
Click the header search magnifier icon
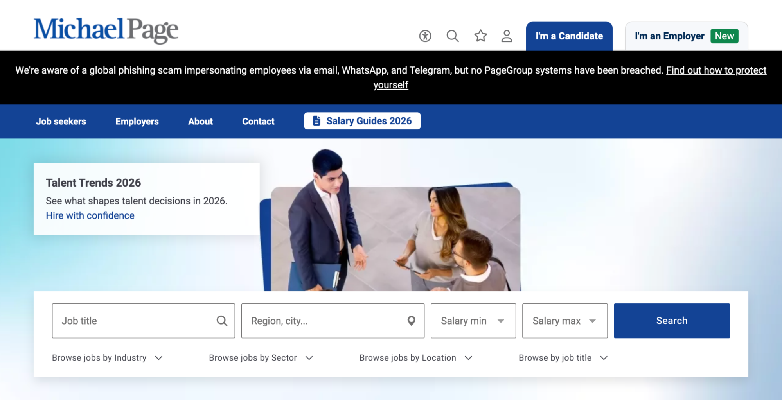pyautogui.click(x=453, y=36)
